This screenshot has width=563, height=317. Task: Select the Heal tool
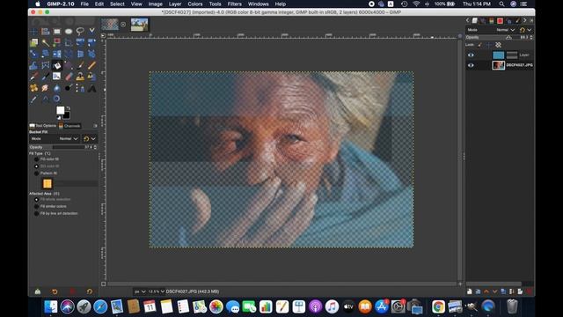point(33,88)
